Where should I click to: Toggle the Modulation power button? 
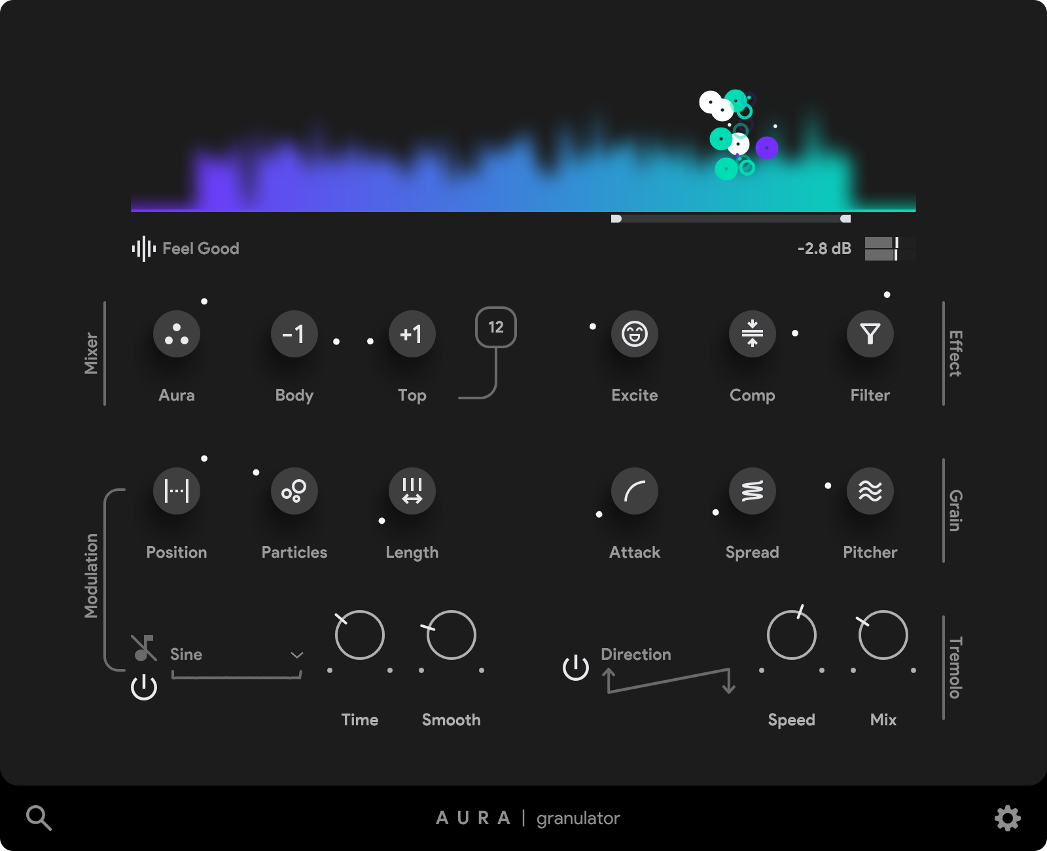click(x=144, y=687)
